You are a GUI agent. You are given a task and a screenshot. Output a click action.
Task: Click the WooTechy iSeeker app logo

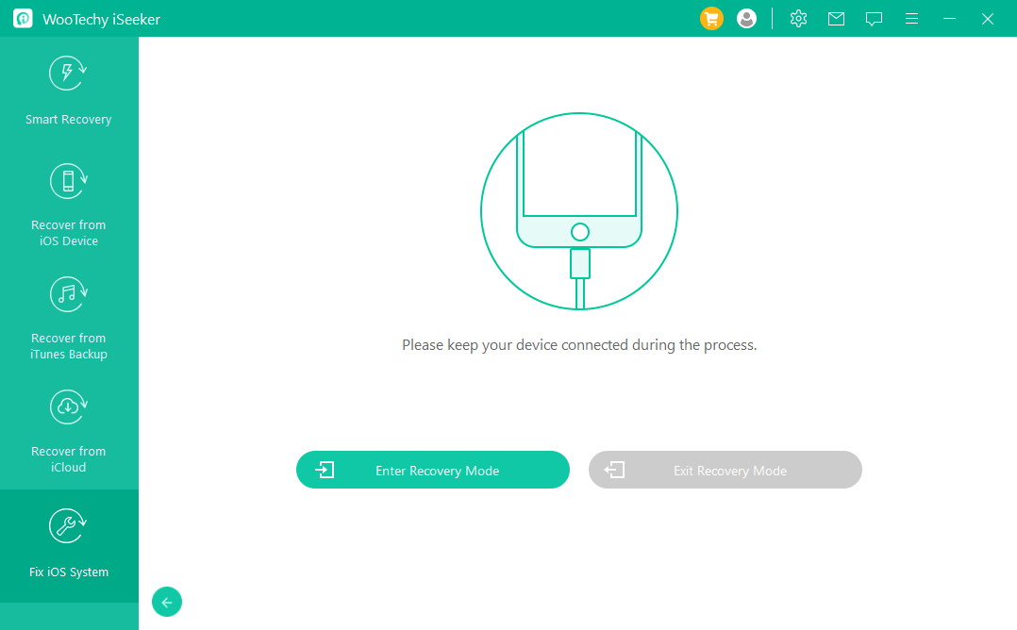pos(23,19)
